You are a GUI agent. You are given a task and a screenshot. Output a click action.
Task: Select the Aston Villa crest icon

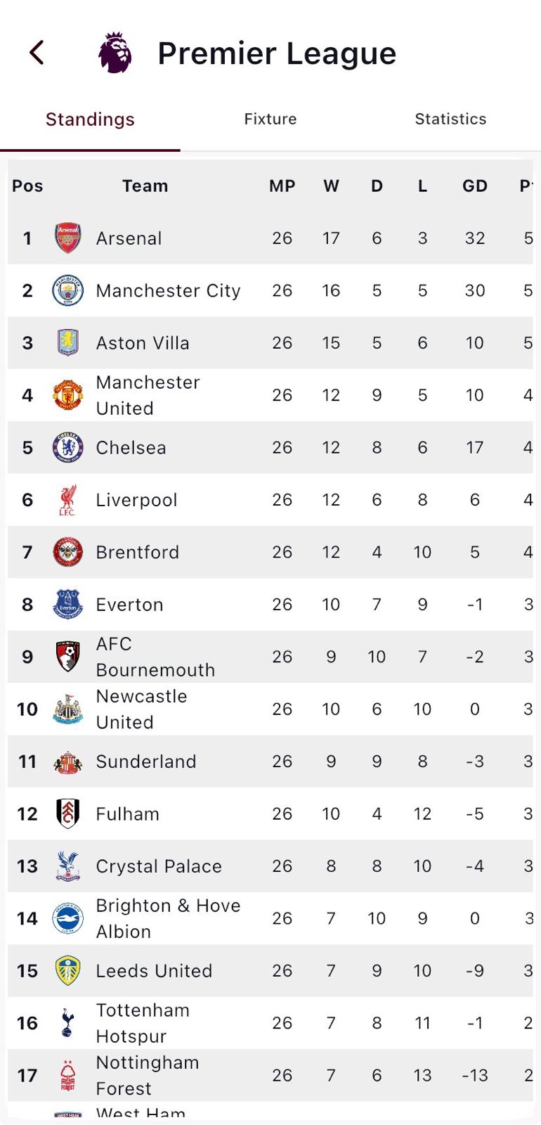click(68, 342)
